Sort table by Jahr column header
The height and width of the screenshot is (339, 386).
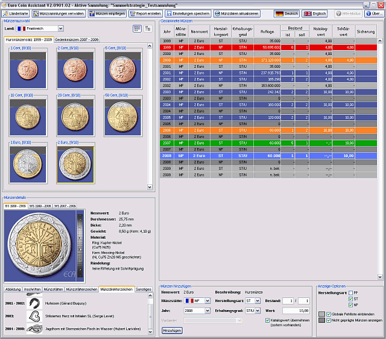click(x=167, y=31)
